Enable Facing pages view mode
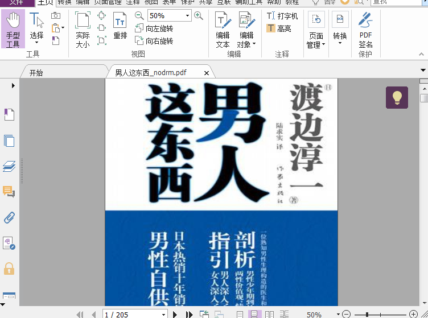 tap(270, 315)
